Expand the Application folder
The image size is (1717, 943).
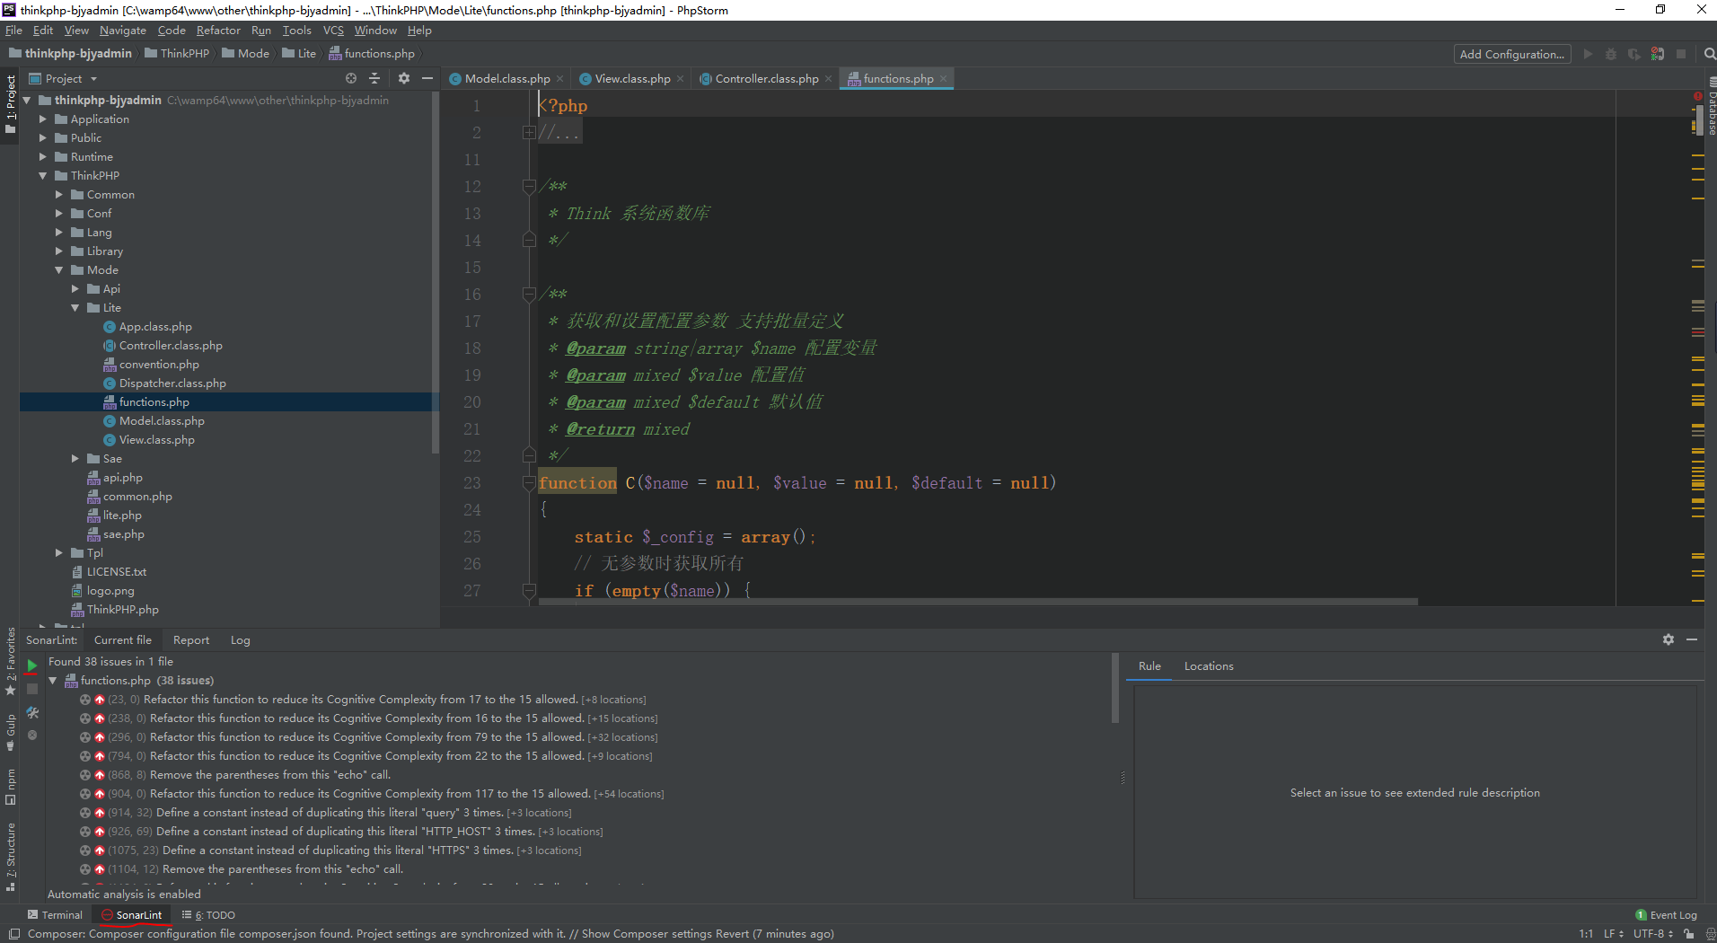pyautogui.click(x=42, y=119)
